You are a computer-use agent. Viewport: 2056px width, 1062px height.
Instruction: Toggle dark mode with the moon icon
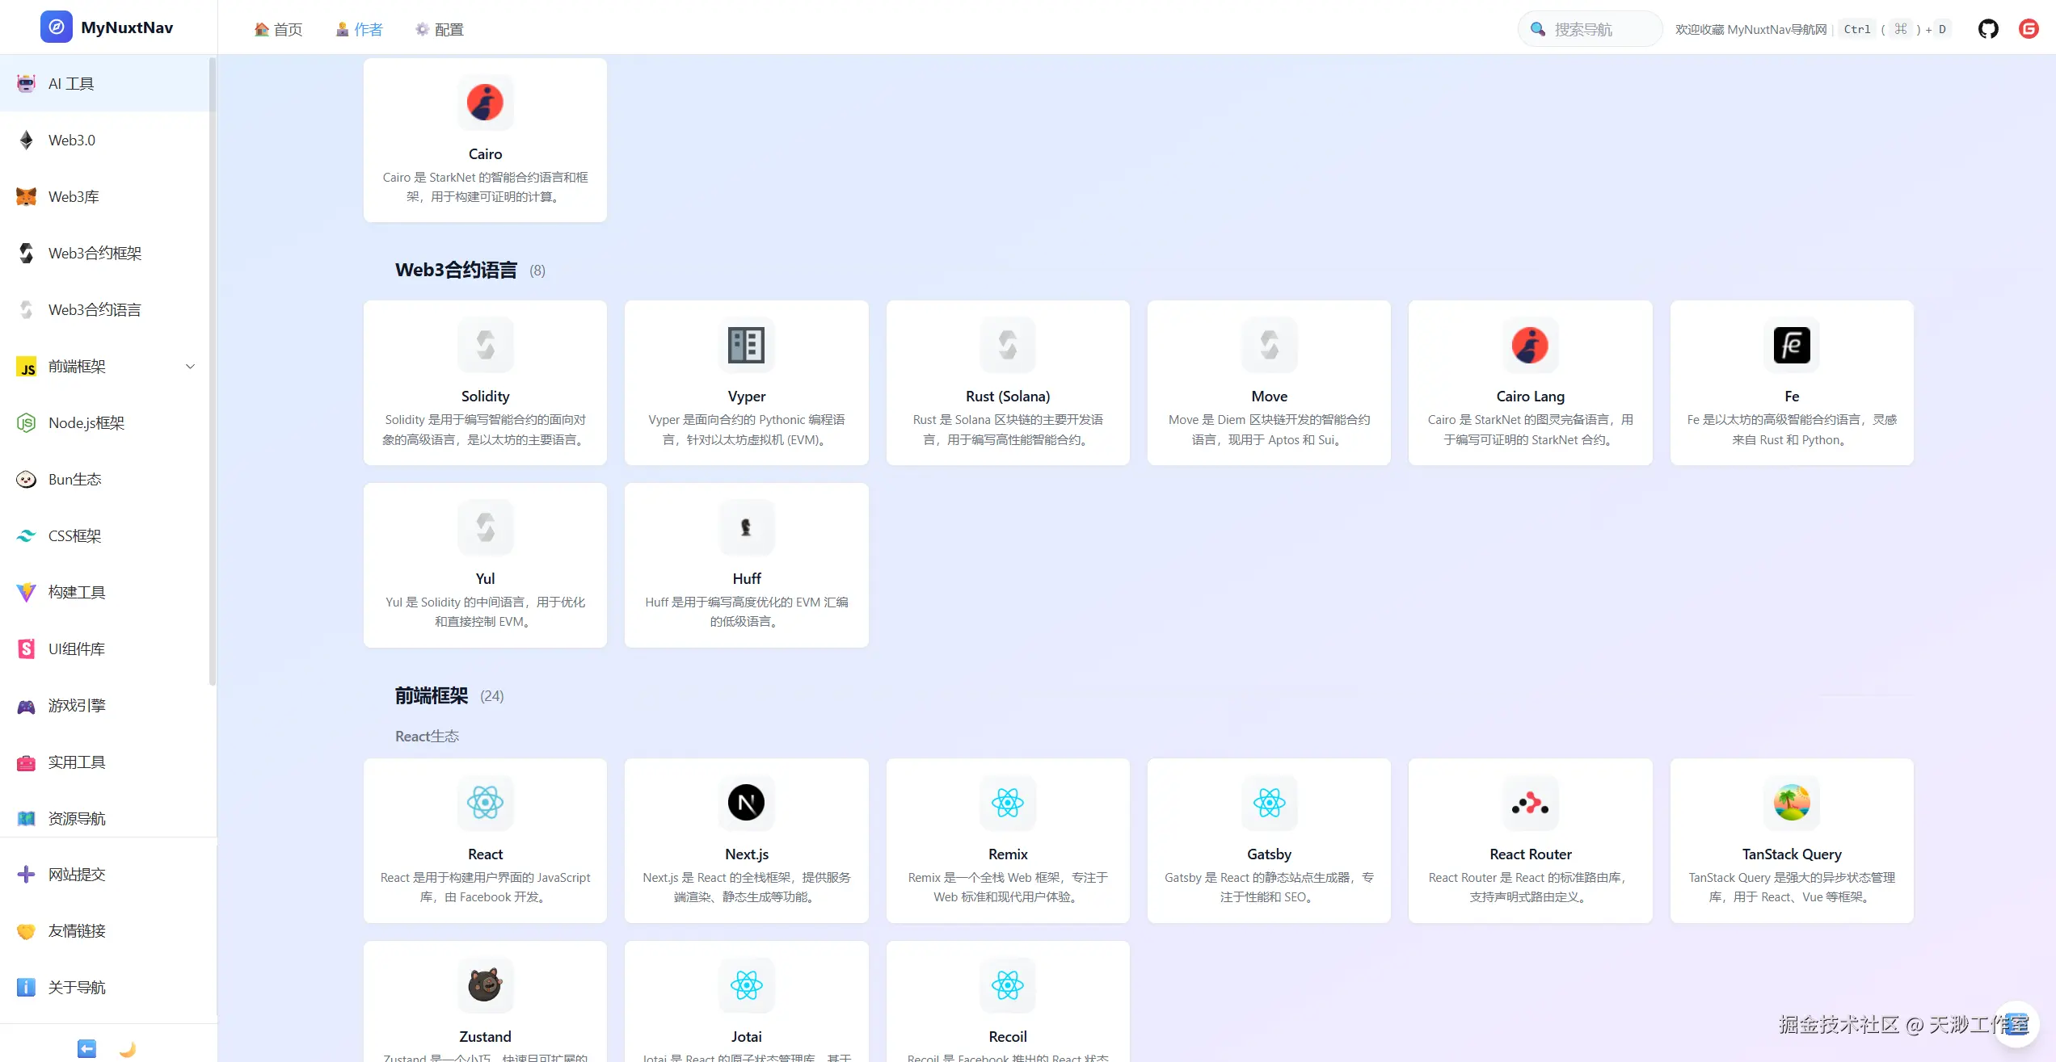(x=128, y=1048)
